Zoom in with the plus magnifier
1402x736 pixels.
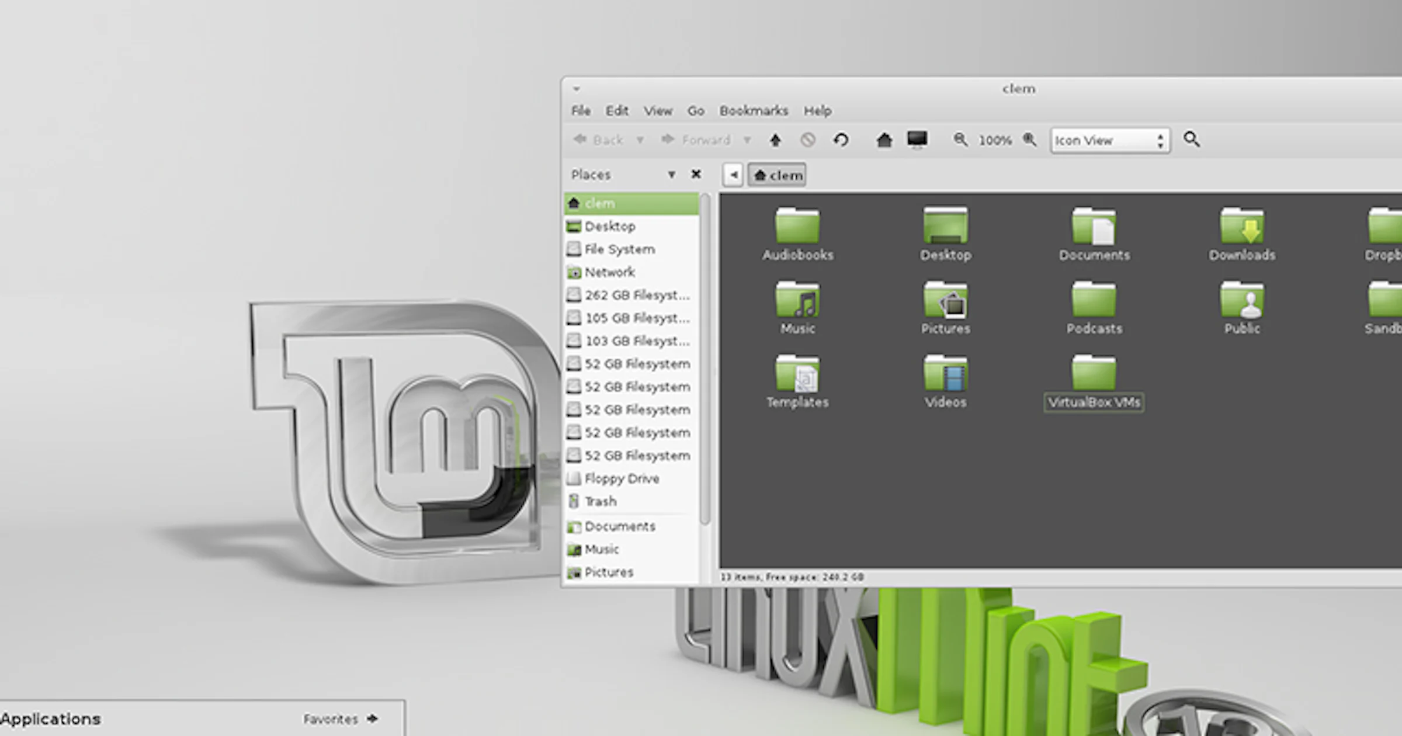click(x=1029, y=140)
